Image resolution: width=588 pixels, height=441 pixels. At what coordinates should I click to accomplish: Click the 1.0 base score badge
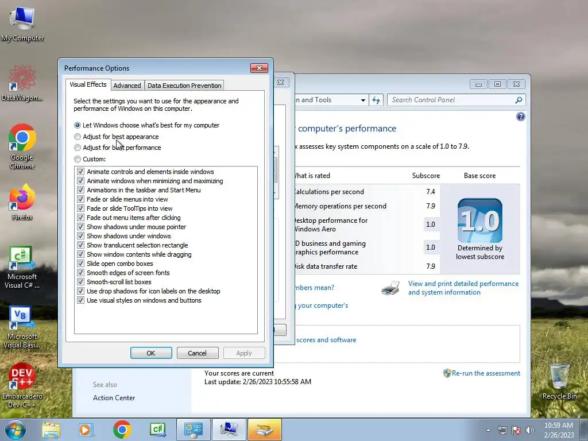point(479,220)
